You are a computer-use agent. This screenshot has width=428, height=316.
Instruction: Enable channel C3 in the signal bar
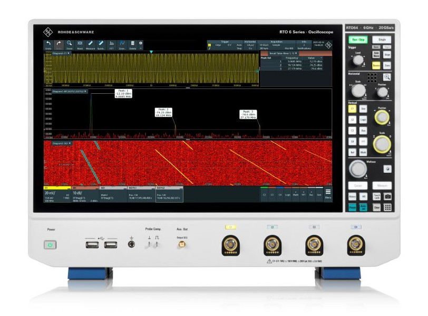(272, 194)
